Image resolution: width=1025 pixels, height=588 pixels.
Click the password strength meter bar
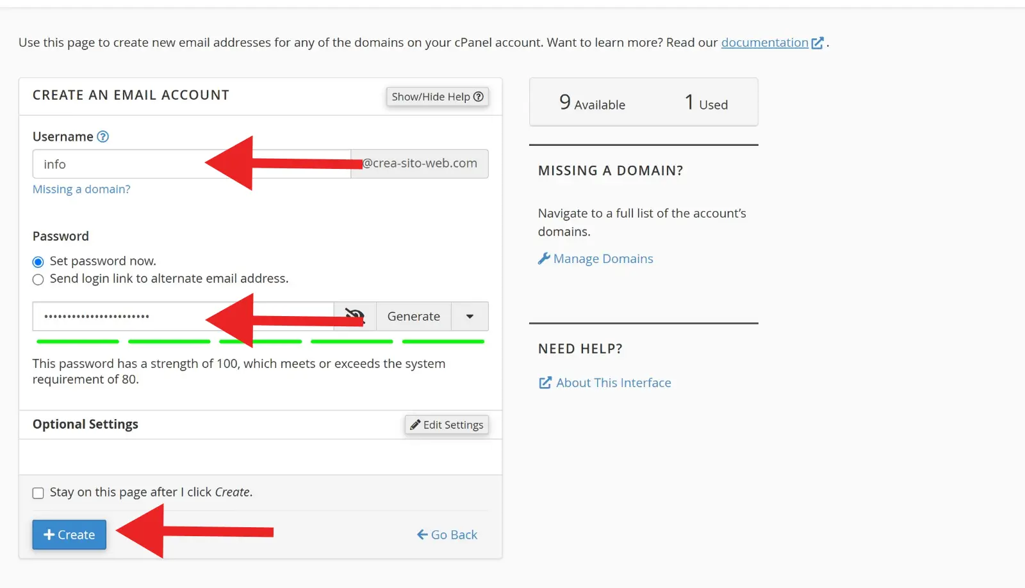260,342
